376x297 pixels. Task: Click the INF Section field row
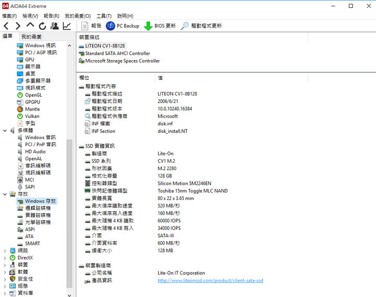click(103, 131)
